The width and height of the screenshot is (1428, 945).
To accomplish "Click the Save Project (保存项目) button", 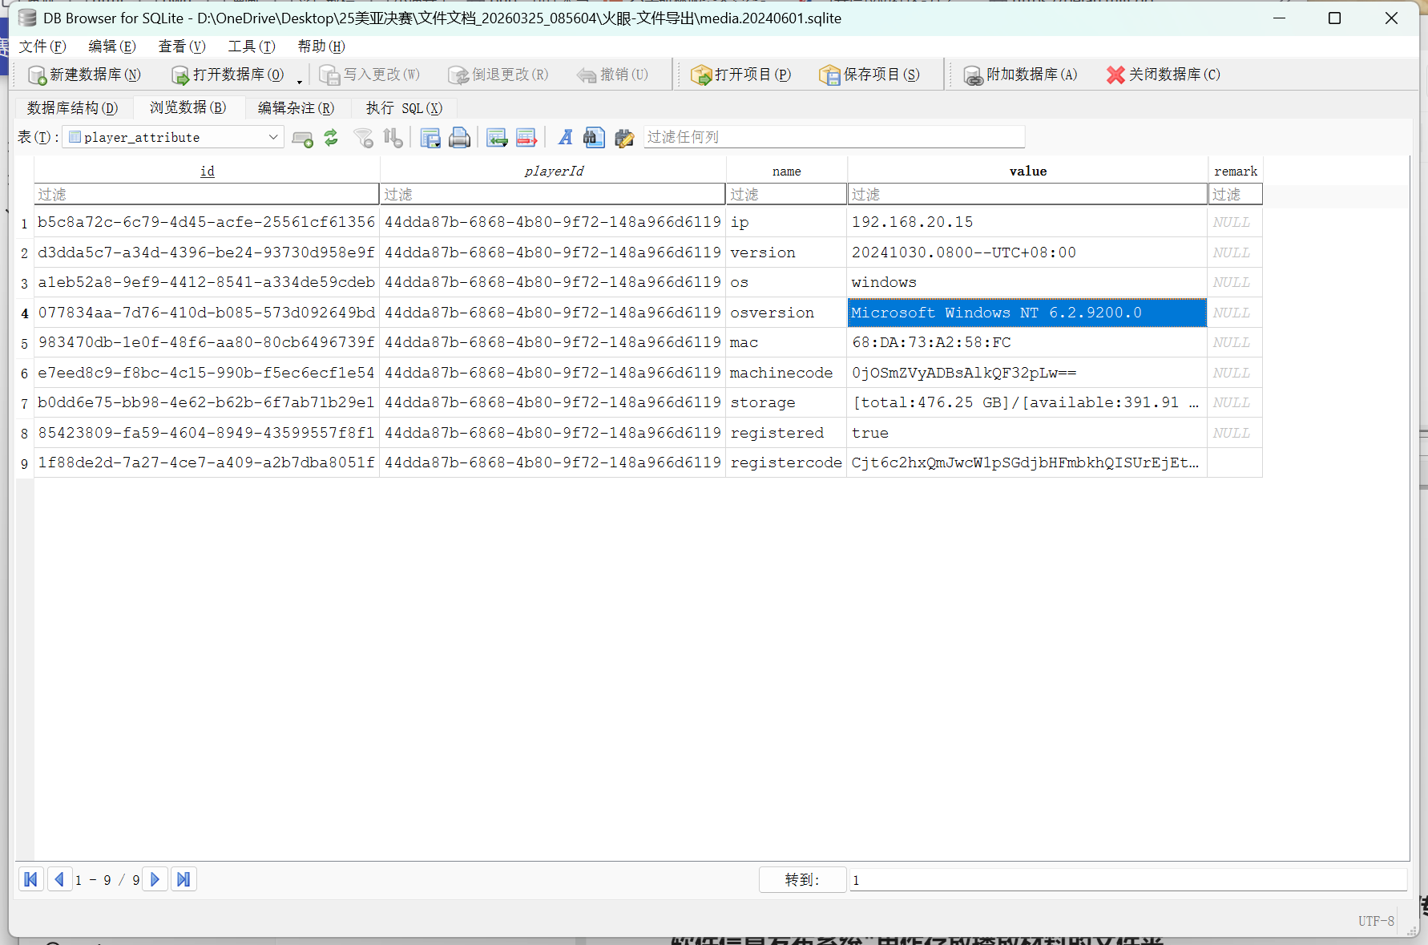I will pos(869,75).
